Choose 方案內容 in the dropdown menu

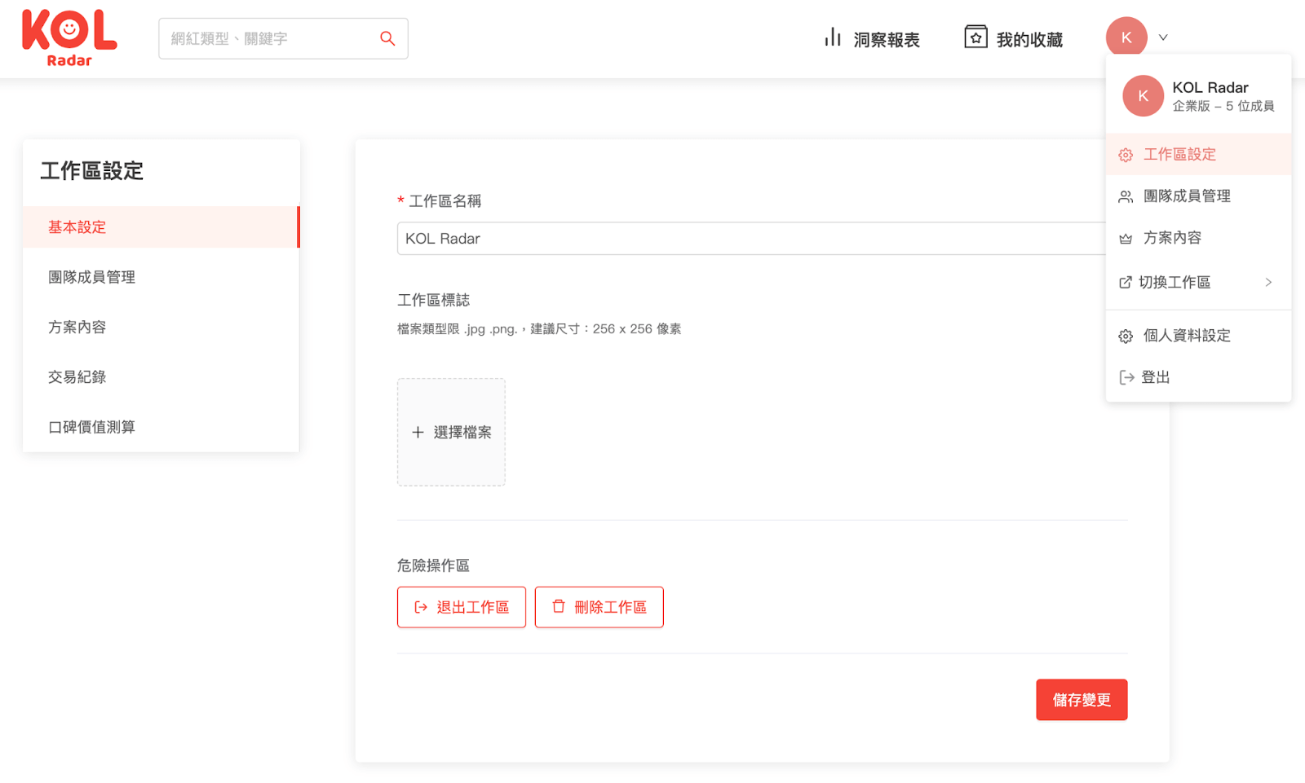[x=1198, y=238]
